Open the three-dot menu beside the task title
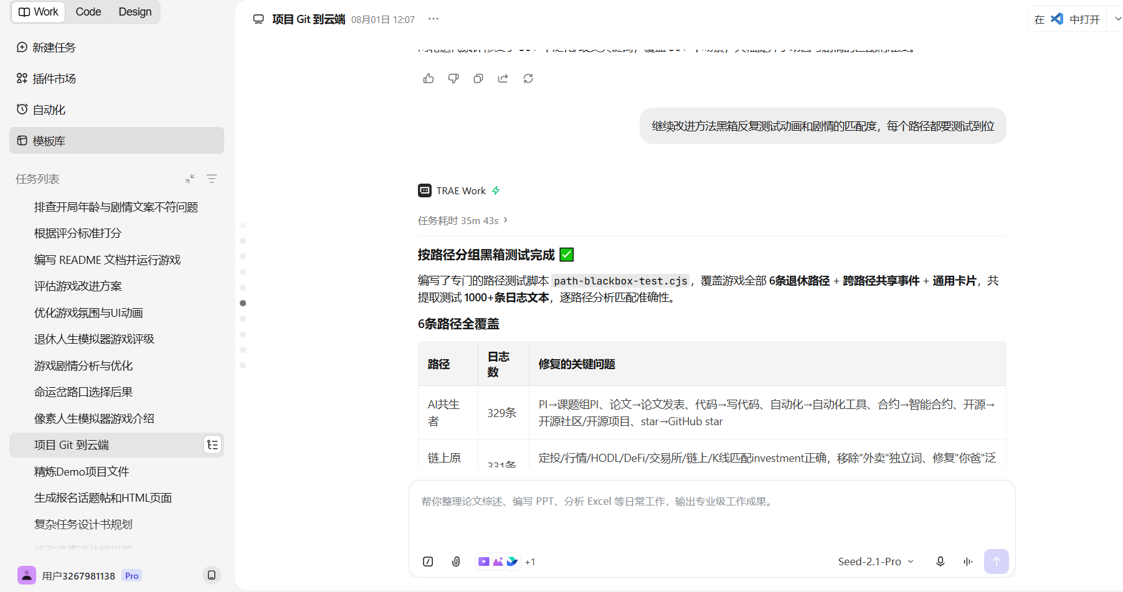This screenshot has width=1123, height=592. click(434, 19)
